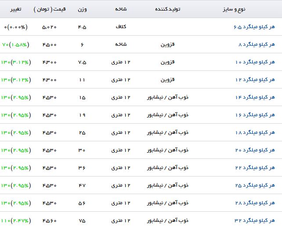Select the weight value ۷۵

point(82,221)
